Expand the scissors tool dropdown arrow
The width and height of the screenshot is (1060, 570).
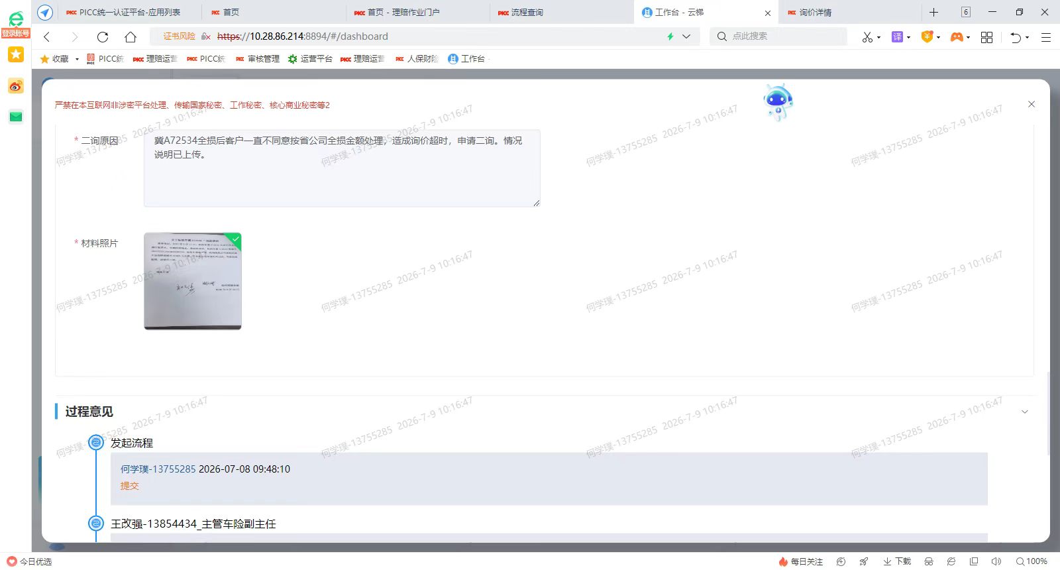pos(878,37)
